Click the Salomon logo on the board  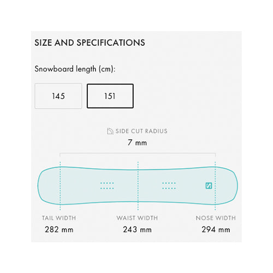pyautogui.click(x=209, y=186)
